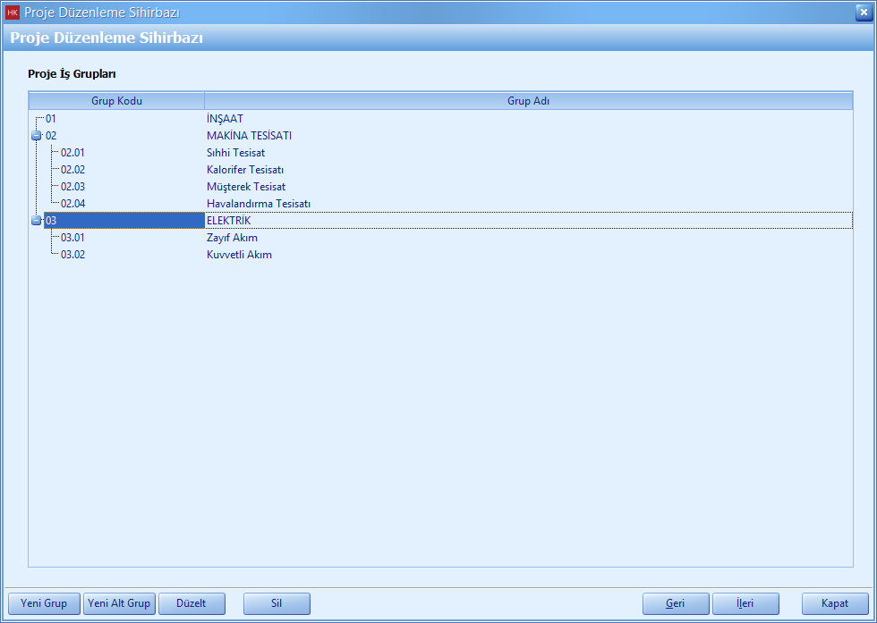
Task: Close the wizard window with X
Action: pyautogui.click(x=863, y=13)
